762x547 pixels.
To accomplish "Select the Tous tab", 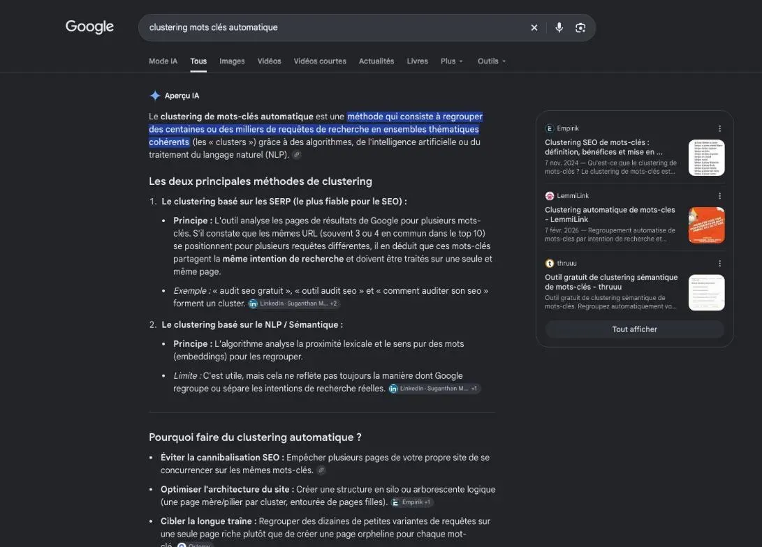I will click(198, 61).
